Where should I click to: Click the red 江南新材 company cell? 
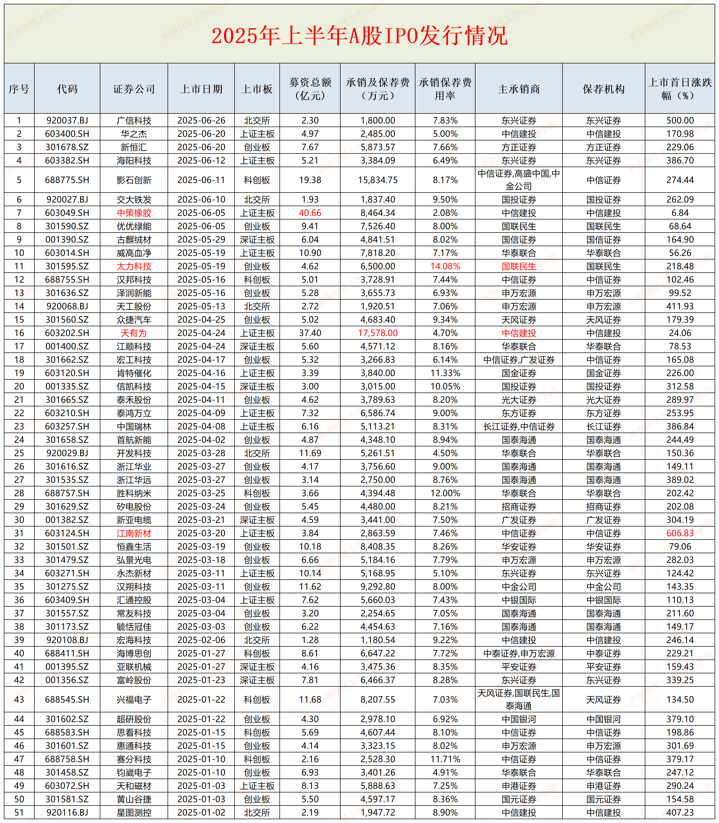(134, 533)
